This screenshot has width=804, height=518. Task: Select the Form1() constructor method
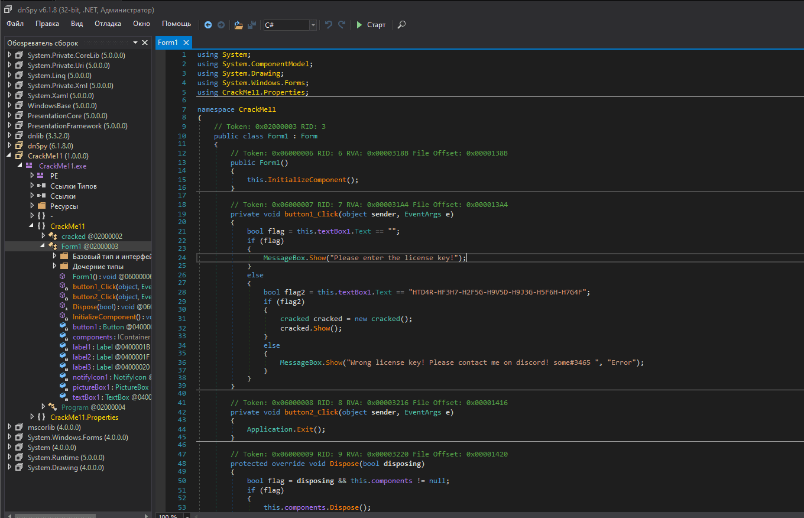[112, 276]
